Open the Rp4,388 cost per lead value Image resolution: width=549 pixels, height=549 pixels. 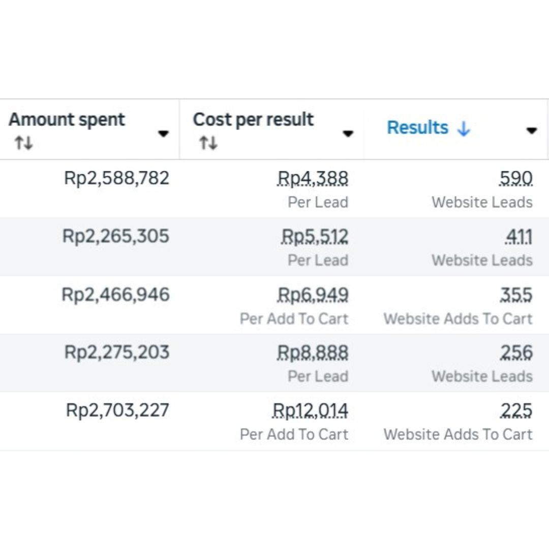tap(313, 178)
